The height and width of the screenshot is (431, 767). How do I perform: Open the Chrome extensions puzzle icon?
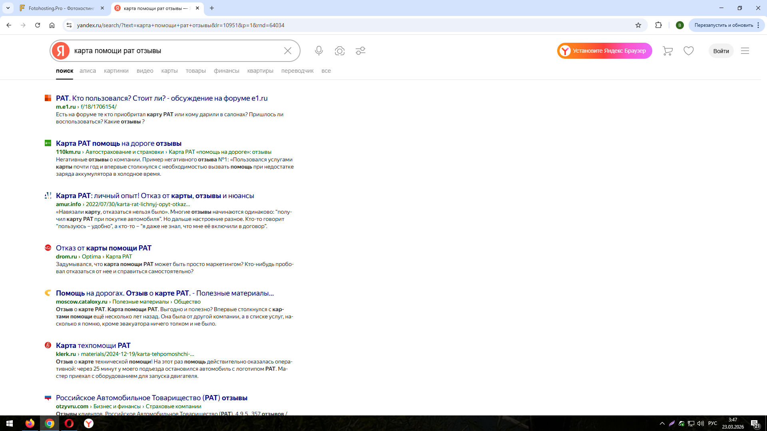pos(659,25)
